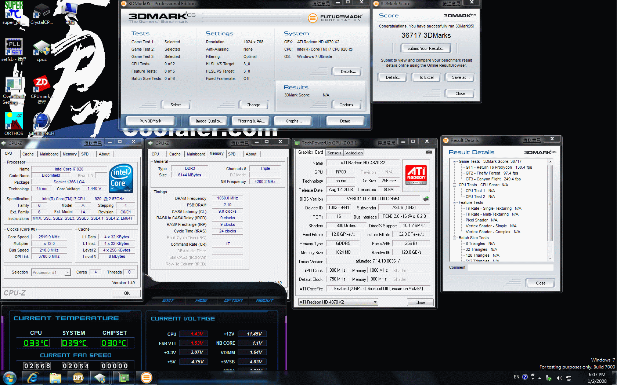Show hidden tray icons arrow
This screenshot has width=617, height=385.
coord(540,378)
